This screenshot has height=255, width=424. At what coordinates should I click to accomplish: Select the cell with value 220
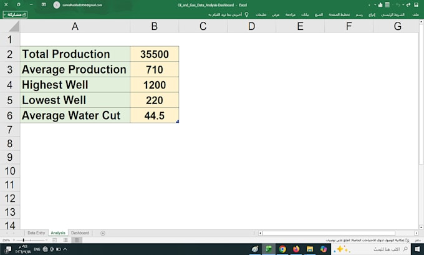coord(155,100)
